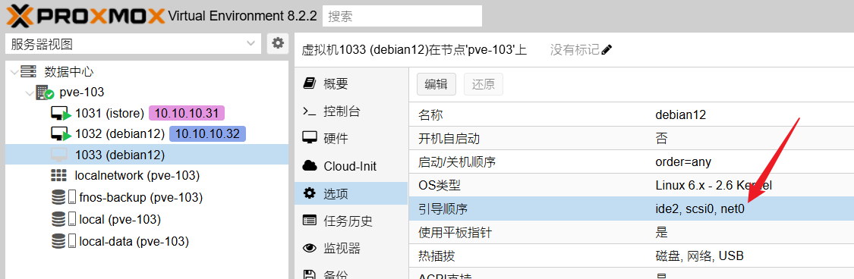This screenshot has height=279, width=854.
Task: Open the 监视器 eye icon
Action: (310, 249)
